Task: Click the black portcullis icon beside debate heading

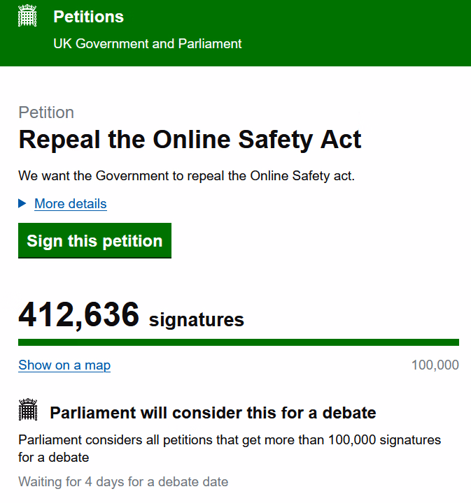Action: (x=28, y=409)
